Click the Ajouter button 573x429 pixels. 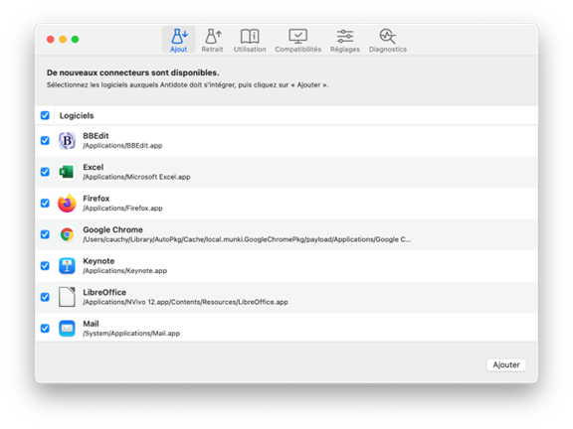tap(506, 364)
